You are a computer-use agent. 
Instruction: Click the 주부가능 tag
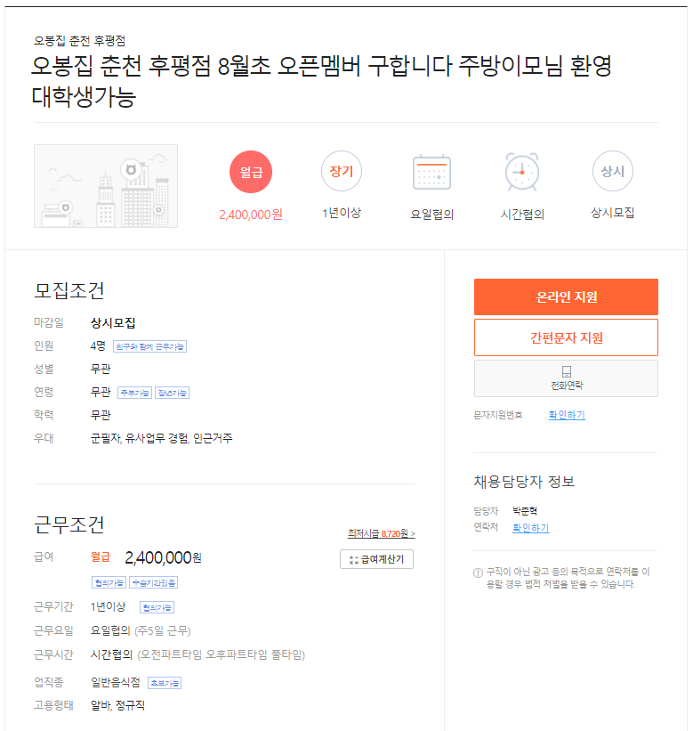tap(134, 393)
